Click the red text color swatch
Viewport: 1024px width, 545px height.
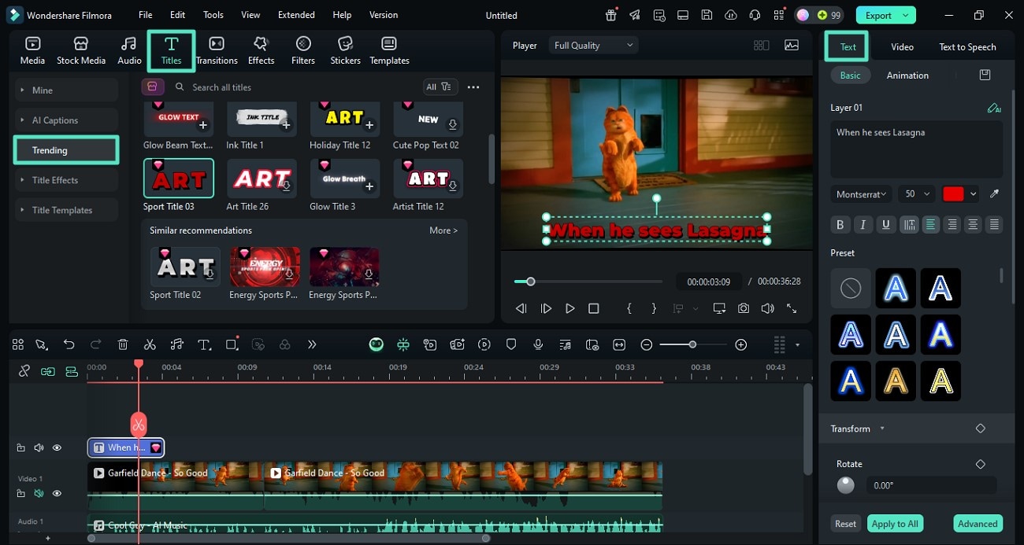tap(953, 193)
